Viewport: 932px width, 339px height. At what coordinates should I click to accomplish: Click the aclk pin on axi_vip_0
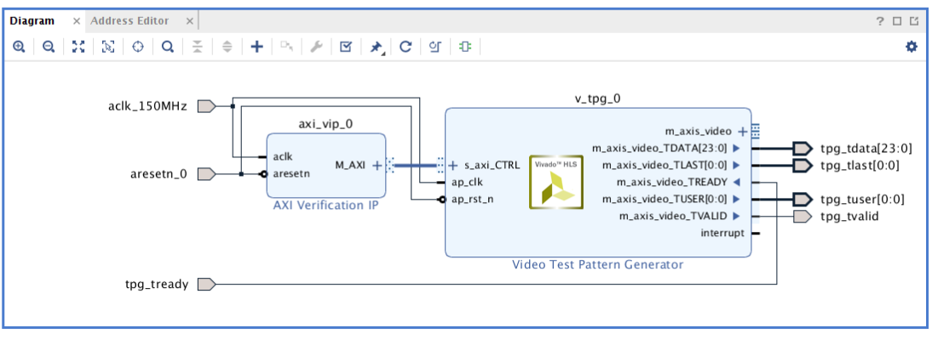[282, 157]
